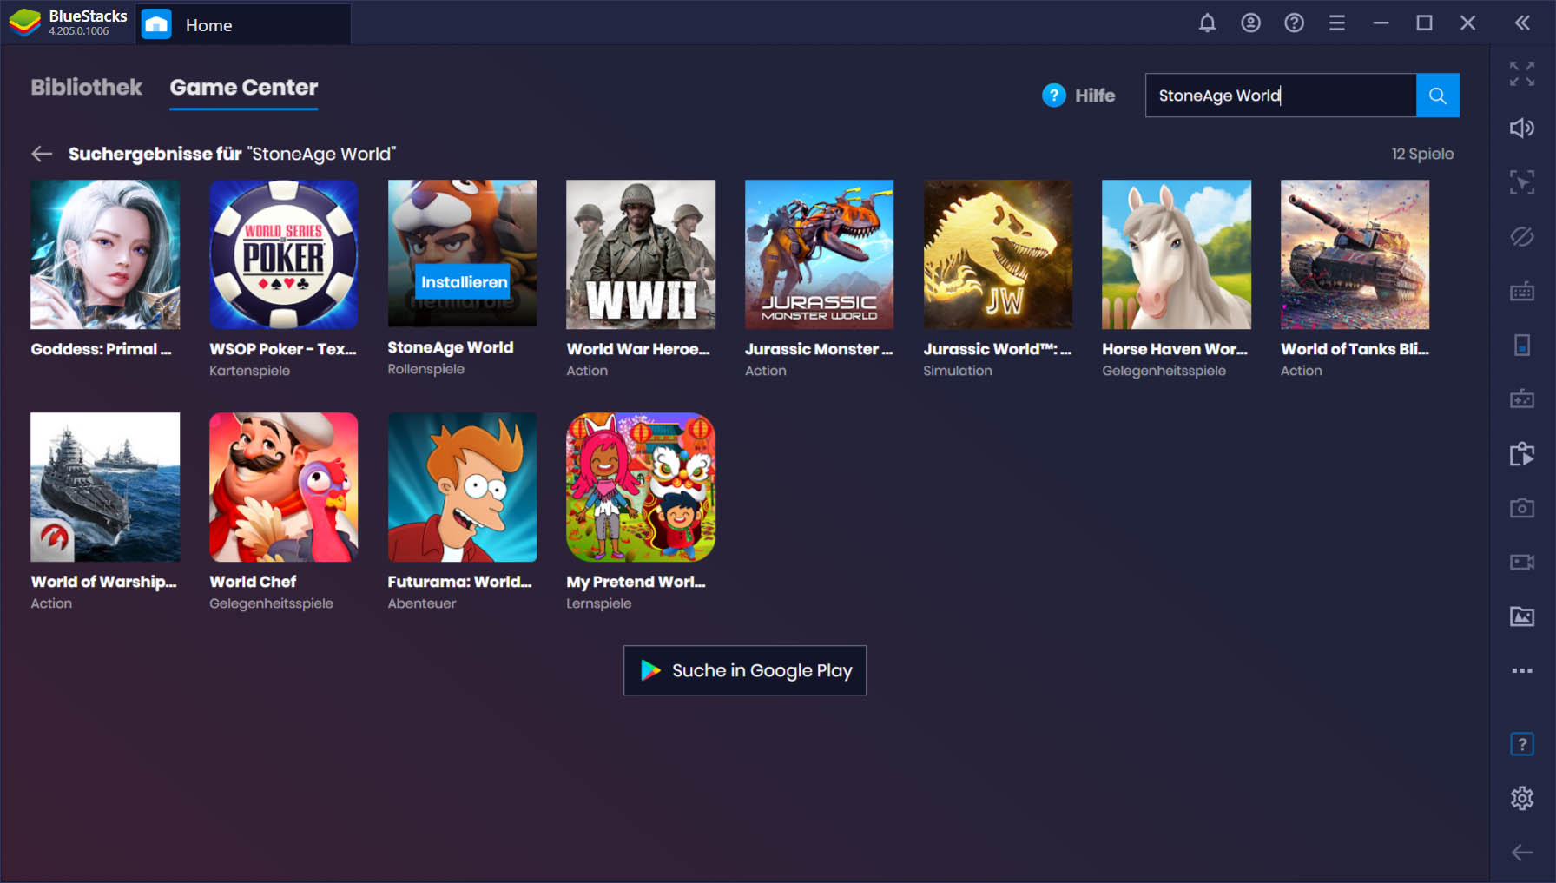Click the StoneAge World title text
The height and width of the screenshot is (883, 1556).
click(x=451, y=347)
